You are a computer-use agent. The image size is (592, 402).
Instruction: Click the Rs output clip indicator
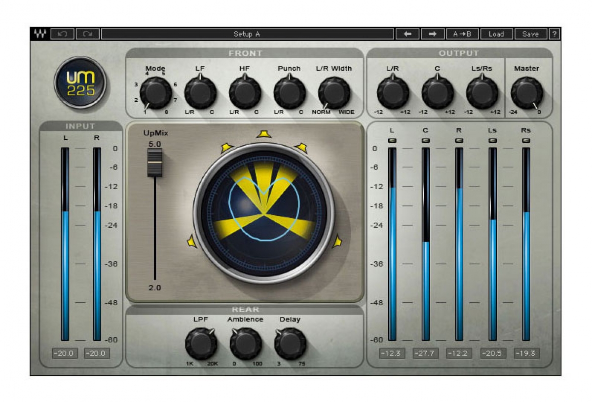coord(526,141)
